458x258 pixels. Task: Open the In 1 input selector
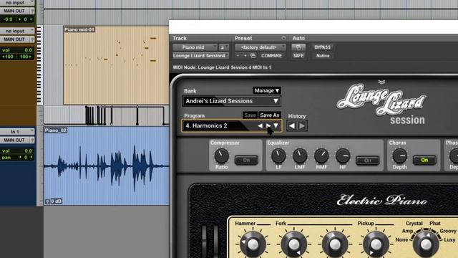click(17, 132)
